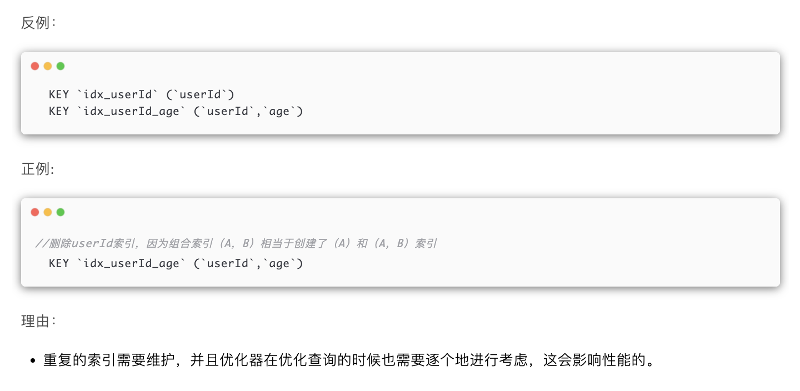Click KEY keyword in the 正例 code block
The image size is (800, 391).
(x=59, y=263)
